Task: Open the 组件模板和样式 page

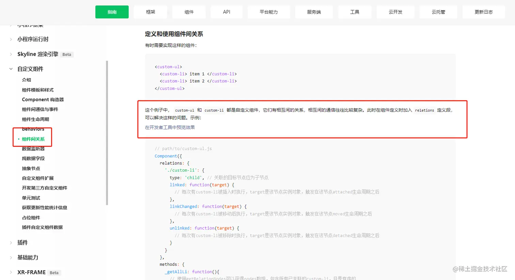Action: pos(38,90)
